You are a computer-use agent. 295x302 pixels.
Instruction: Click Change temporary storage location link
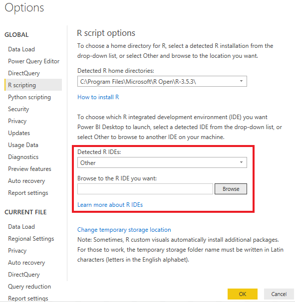click(124, 230)
